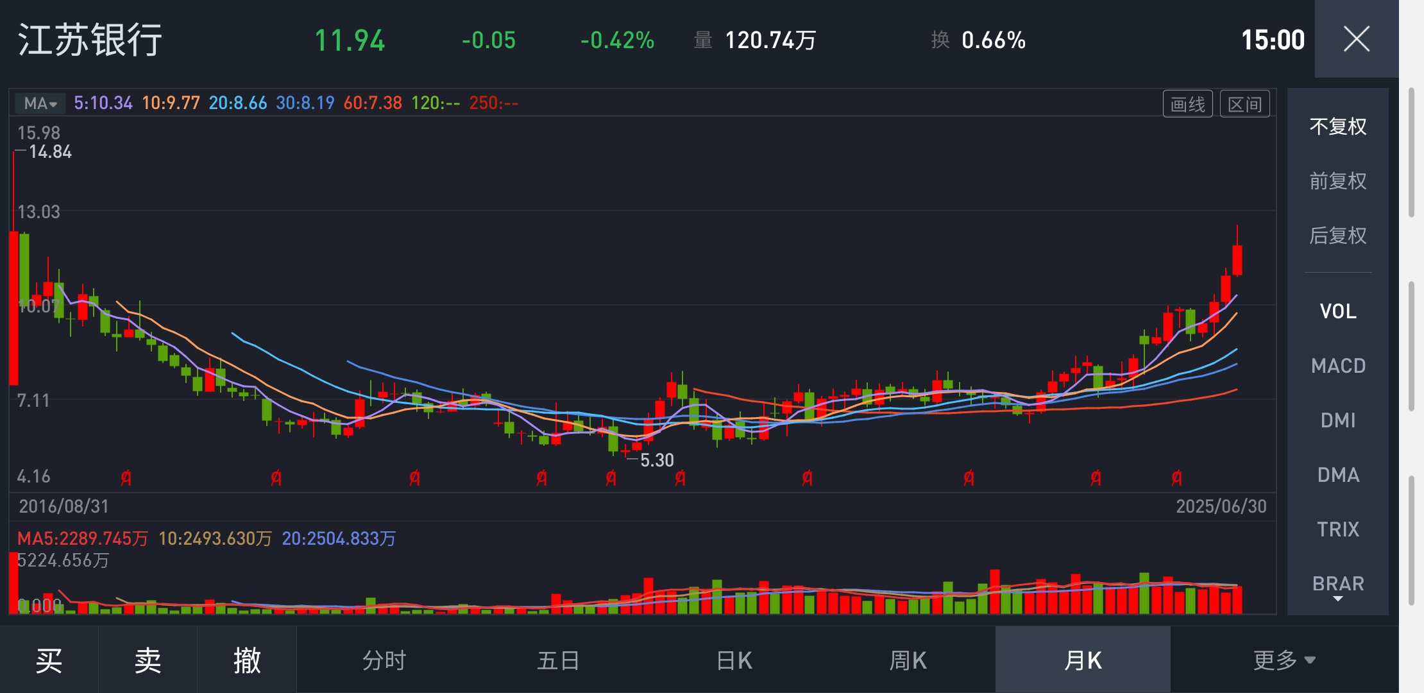This screenshot has height=693, width=1424.
Task: Select 前复权 adjustment mode
Action: 1338,181
